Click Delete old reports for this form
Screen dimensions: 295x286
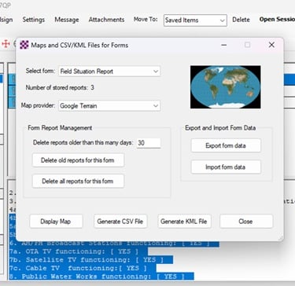(x=78, y=160)
